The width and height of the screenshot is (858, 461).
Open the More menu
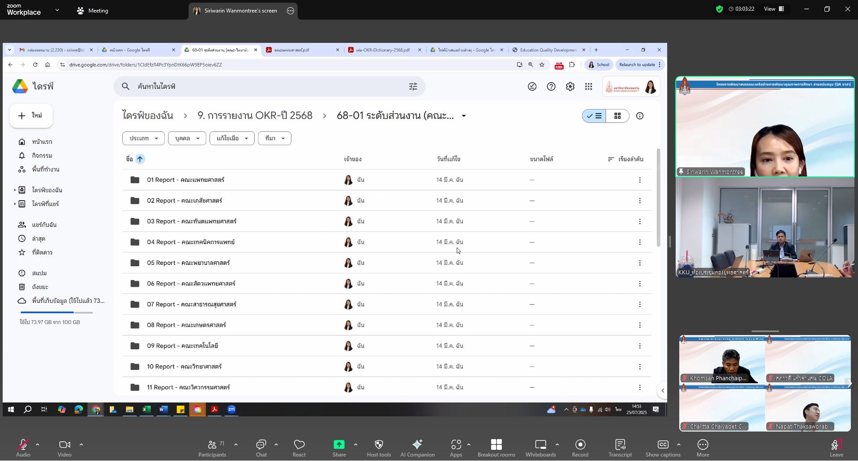702,448
